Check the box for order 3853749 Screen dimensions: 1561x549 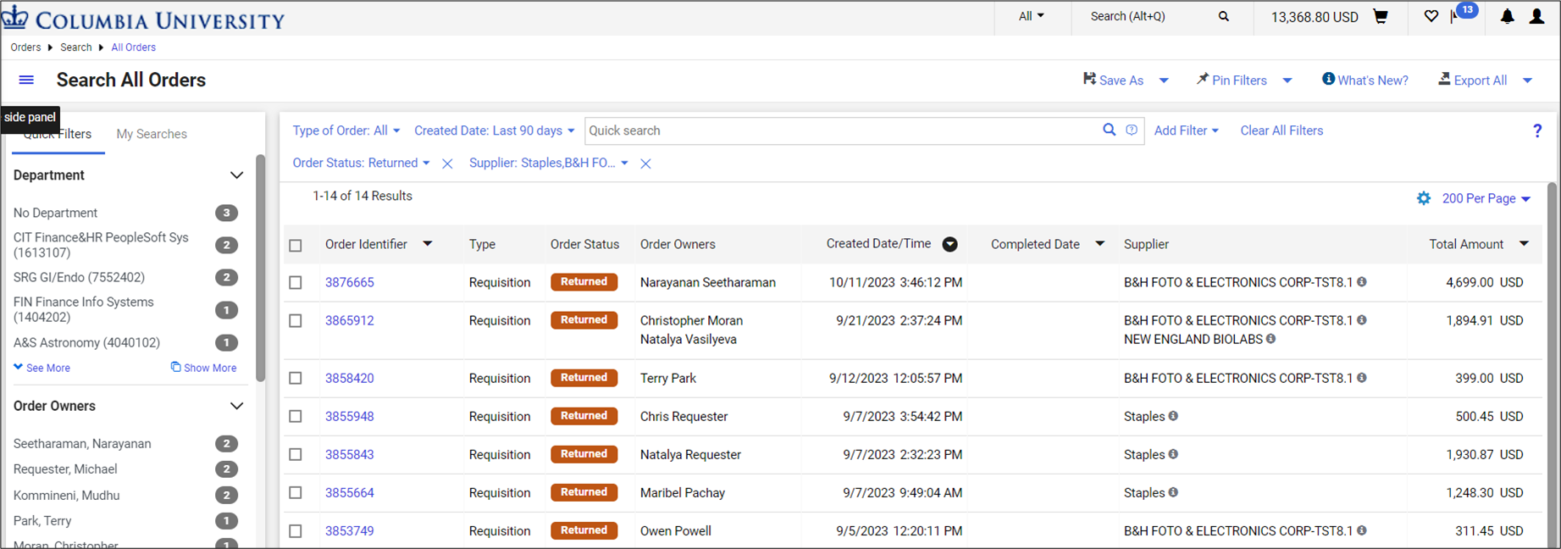point(296,531)
